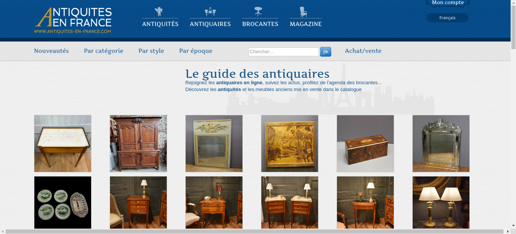Screen dimensions: 516x234
Task: Expand the Par style menu
Action: pyautogui.click(x=151, y=51)
